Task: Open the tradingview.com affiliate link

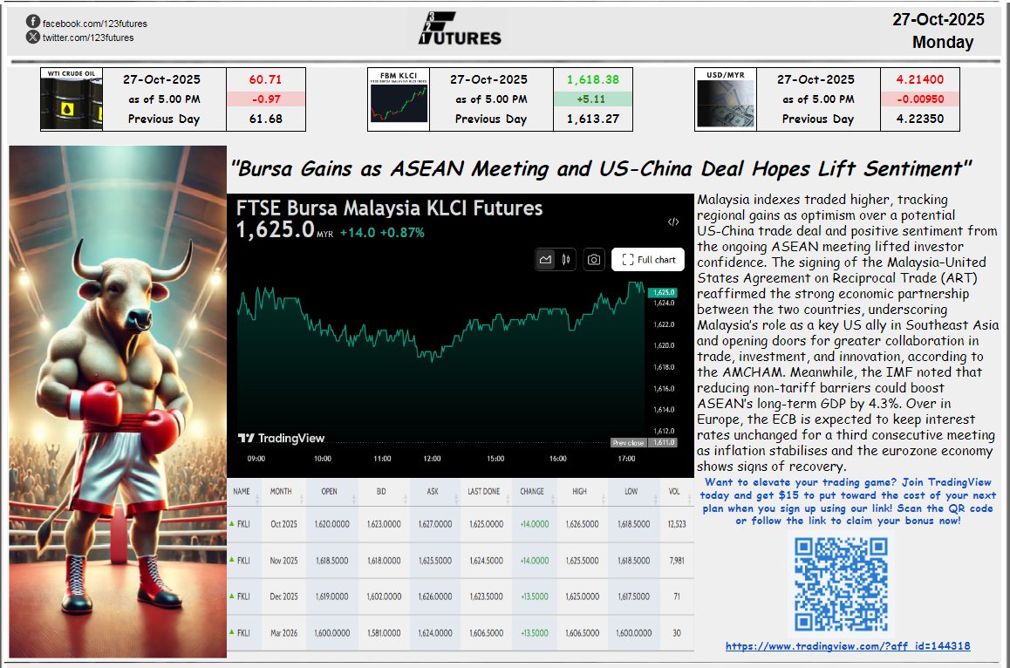Action: [848, 646]
